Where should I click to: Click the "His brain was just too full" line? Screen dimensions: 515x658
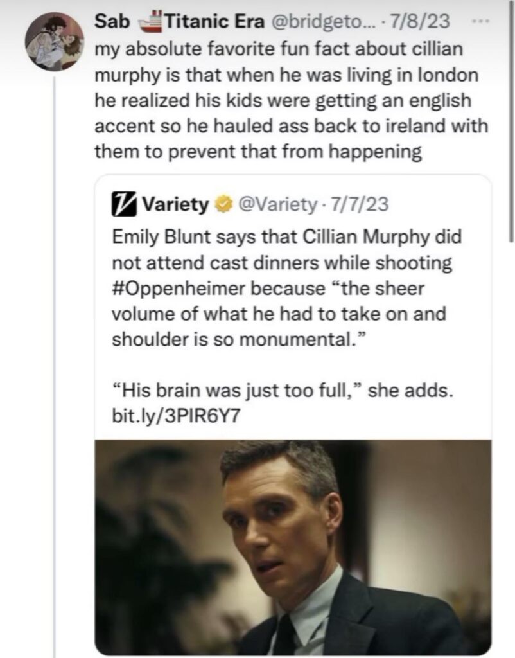(x=283, y=391)
